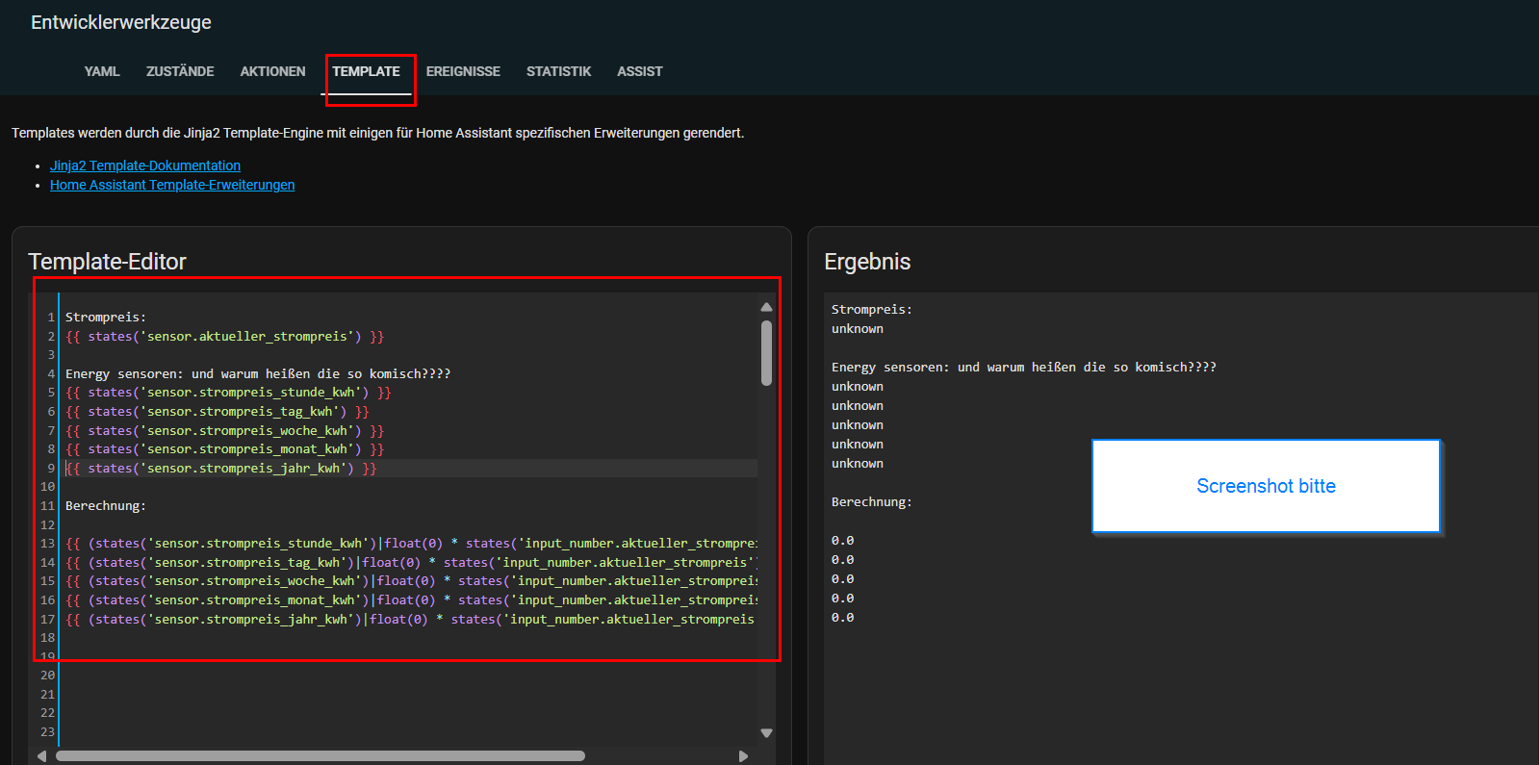Select the TEMPLATE tab
The image size is (1539, 765).
[366, 71]
